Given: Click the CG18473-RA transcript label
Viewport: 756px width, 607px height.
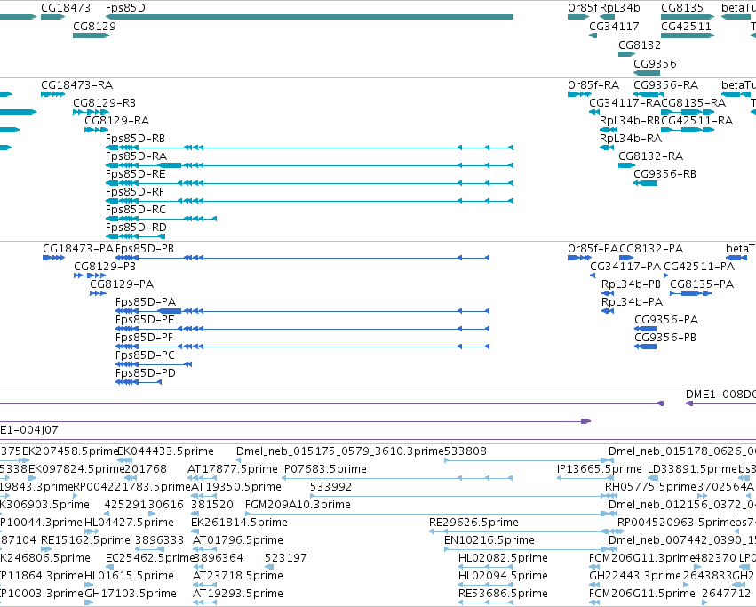Looking at the screenshot, I should 77,85.
